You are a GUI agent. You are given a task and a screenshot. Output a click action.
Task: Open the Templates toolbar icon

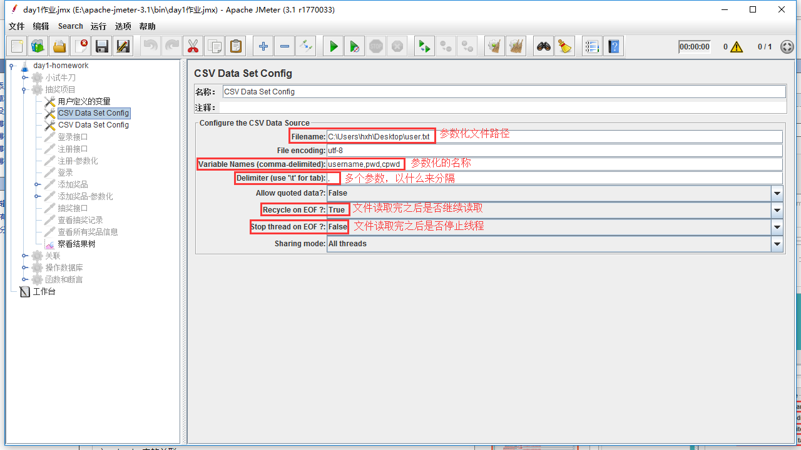click(38, 46)
